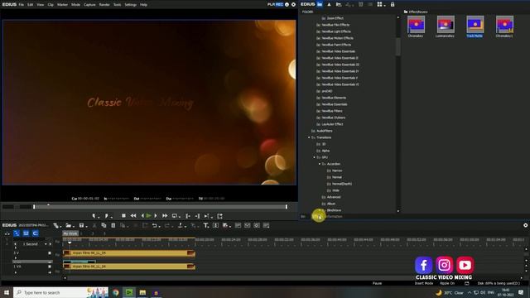Viewport: 530px width, 298px height.
Task: Select the Chromakey effect thumbnail
Action: point(416,26)
